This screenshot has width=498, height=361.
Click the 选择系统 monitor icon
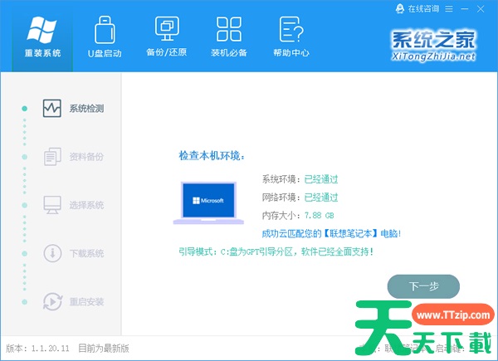pos(52,204)
